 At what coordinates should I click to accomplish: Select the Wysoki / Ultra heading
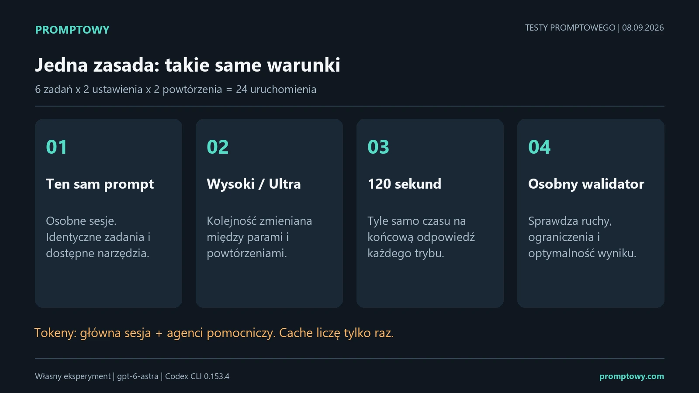(254, 184)
